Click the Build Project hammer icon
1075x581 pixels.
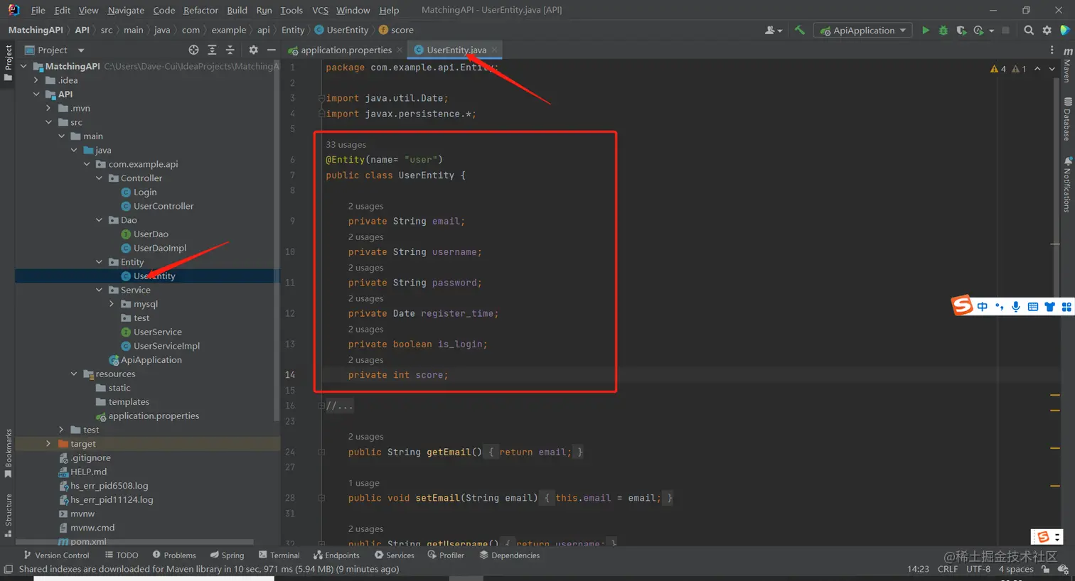(800, 31)
